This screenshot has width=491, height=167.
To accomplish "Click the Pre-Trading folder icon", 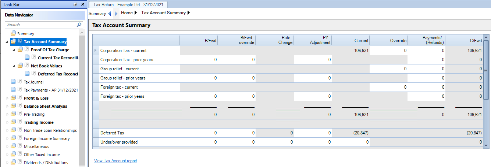I will (13, 114).
